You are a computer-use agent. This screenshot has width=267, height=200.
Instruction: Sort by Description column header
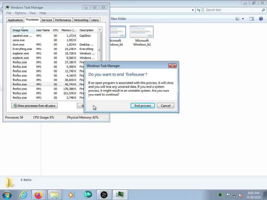(88, 30)
